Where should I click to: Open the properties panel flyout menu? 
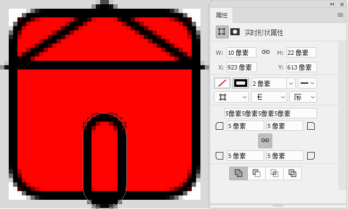tap(340, 15)
